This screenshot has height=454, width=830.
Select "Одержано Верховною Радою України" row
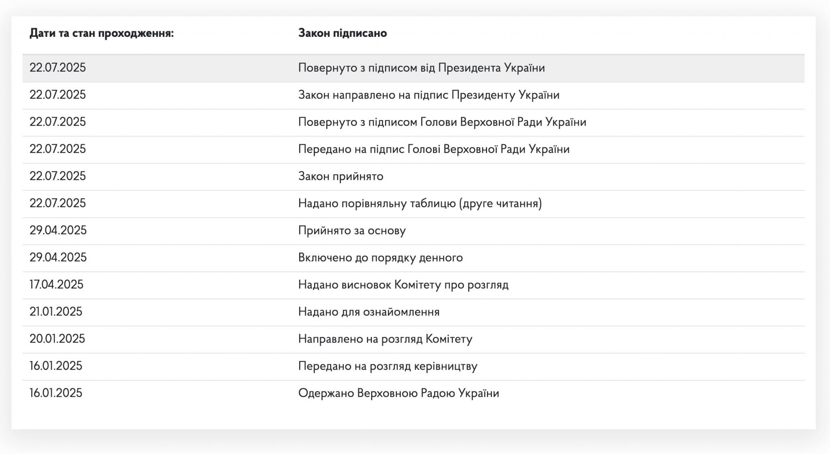click(398, 393)
